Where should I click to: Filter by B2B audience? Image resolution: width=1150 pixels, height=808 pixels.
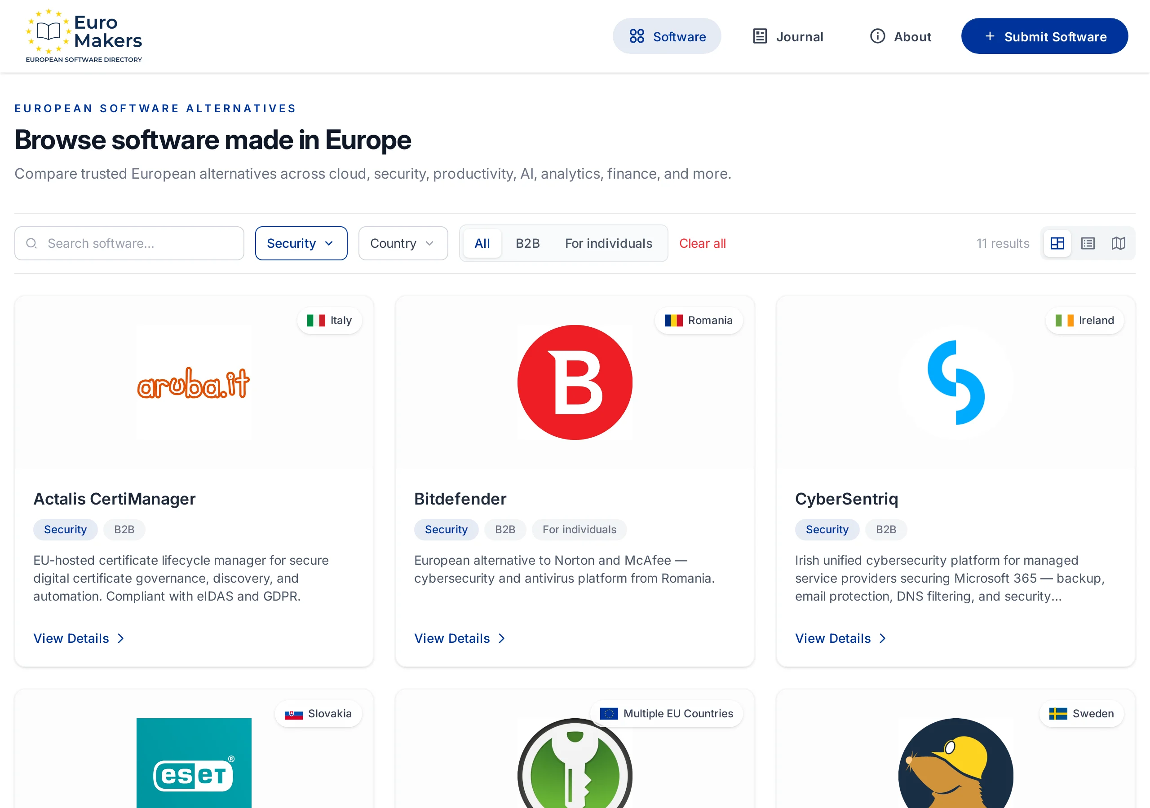tap(527, 243)
